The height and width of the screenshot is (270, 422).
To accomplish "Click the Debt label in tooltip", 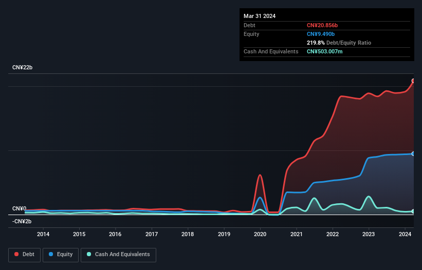I will coord(249,25).
